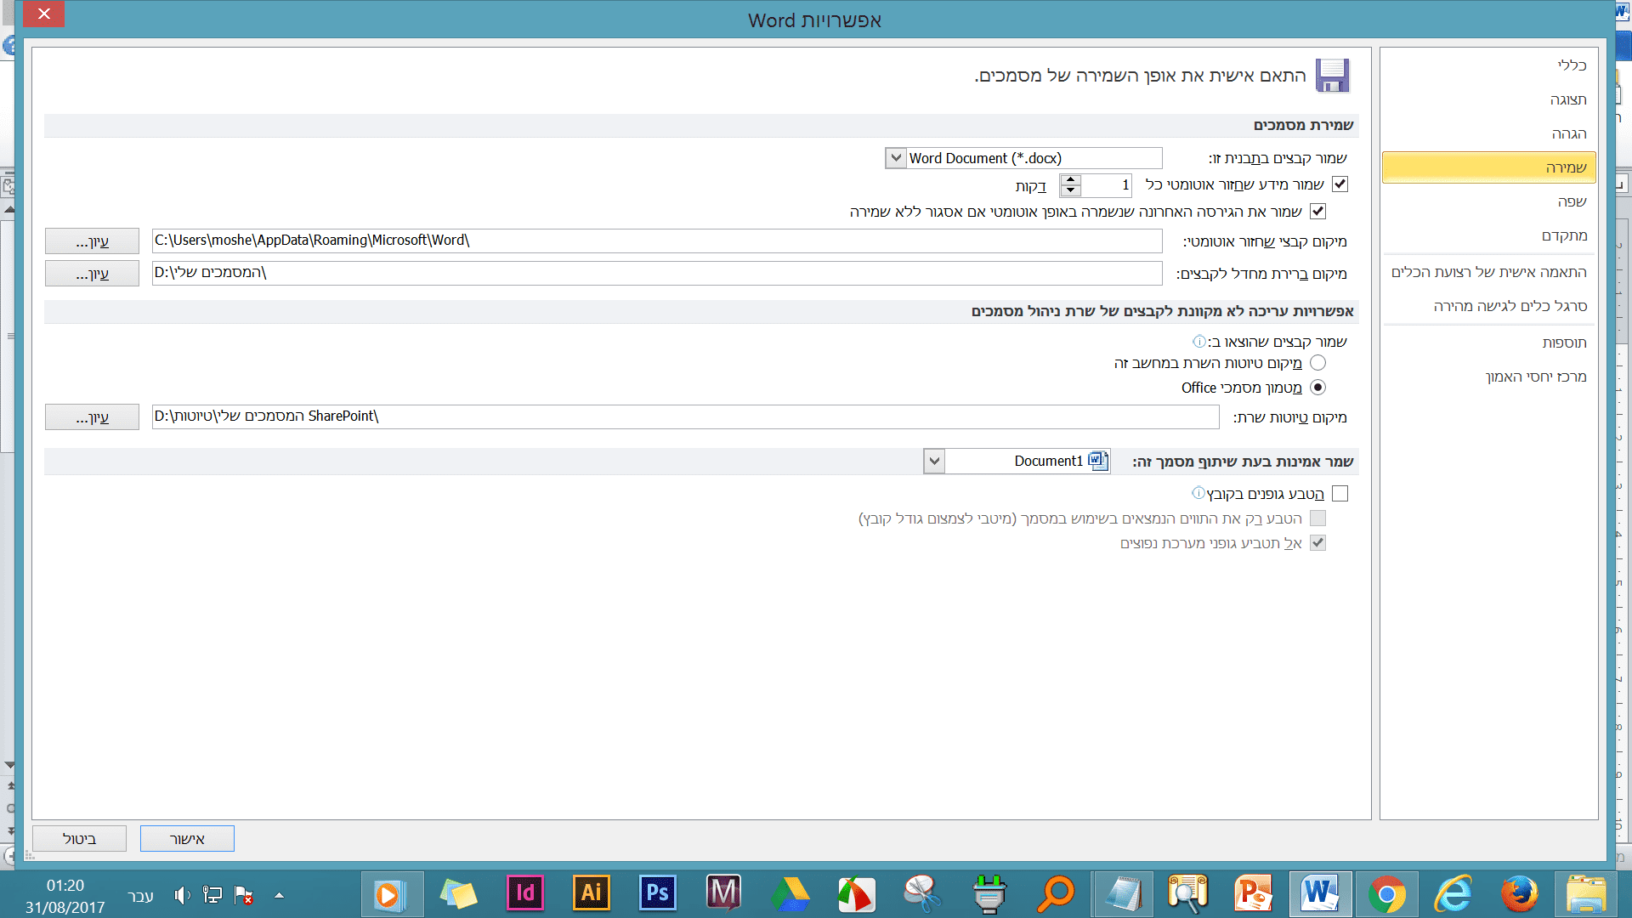The image size is (1632, 918).
Task: Uncheck the AutoRecover save information checkbox
Action: click(x=1340, y=184)
